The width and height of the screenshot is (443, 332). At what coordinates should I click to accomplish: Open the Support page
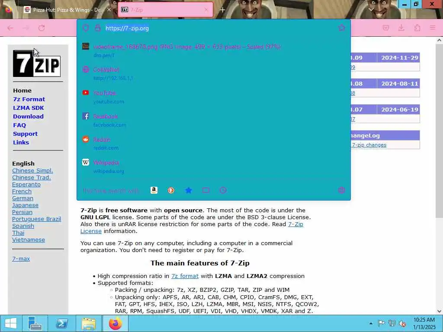pos(25,134)
